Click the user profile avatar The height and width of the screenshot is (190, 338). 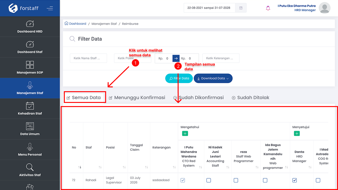pos(324,8)
